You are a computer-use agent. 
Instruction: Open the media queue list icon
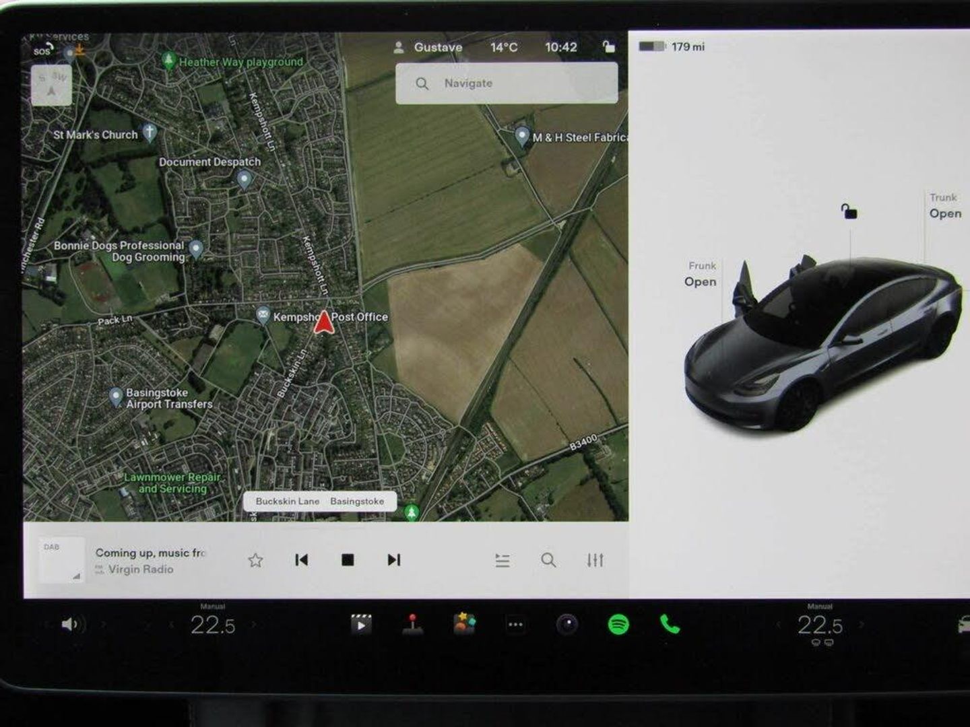[x=503, y=560]
